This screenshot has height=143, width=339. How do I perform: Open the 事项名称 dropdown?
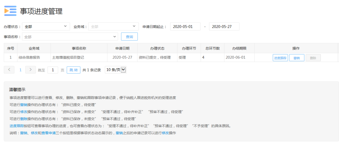click(x=70, y=37)
